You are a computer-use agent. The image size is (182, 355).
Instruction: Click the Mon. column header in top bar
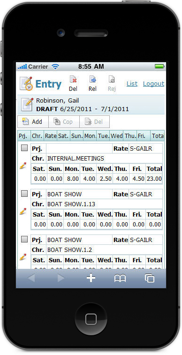90,136
